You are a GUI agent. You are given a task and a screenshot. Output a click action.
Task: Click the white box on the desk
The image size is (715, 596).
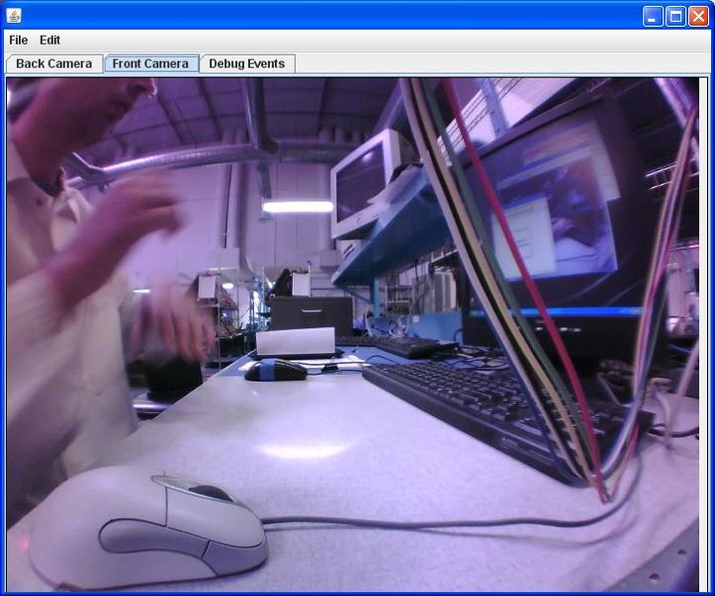(x=295, y=341)
